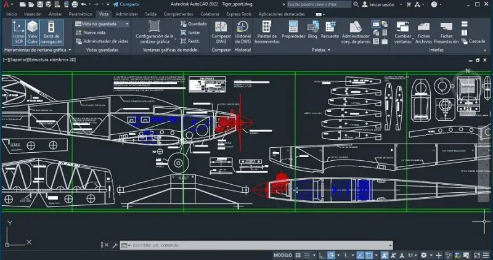
Task: Open workspace switching gear icon
Action: pos(424,255)
